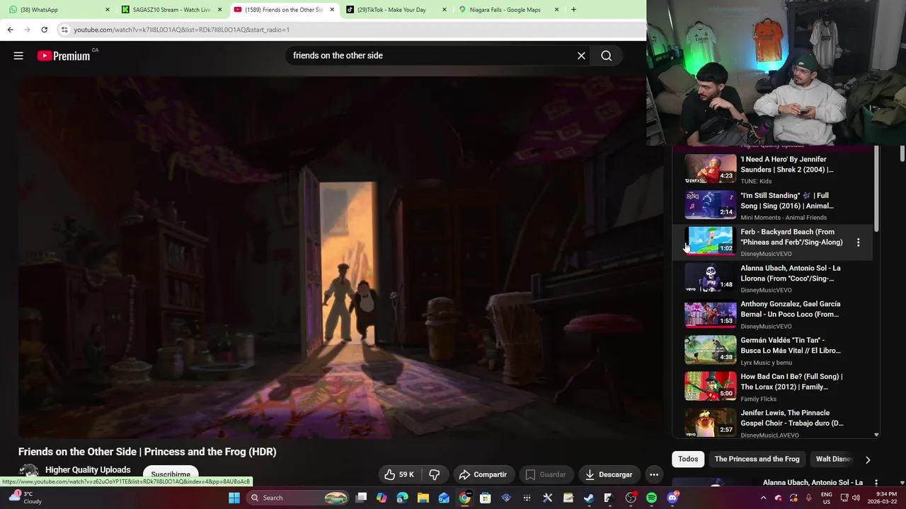Show more filter chips with right arrow

(868, 460)
